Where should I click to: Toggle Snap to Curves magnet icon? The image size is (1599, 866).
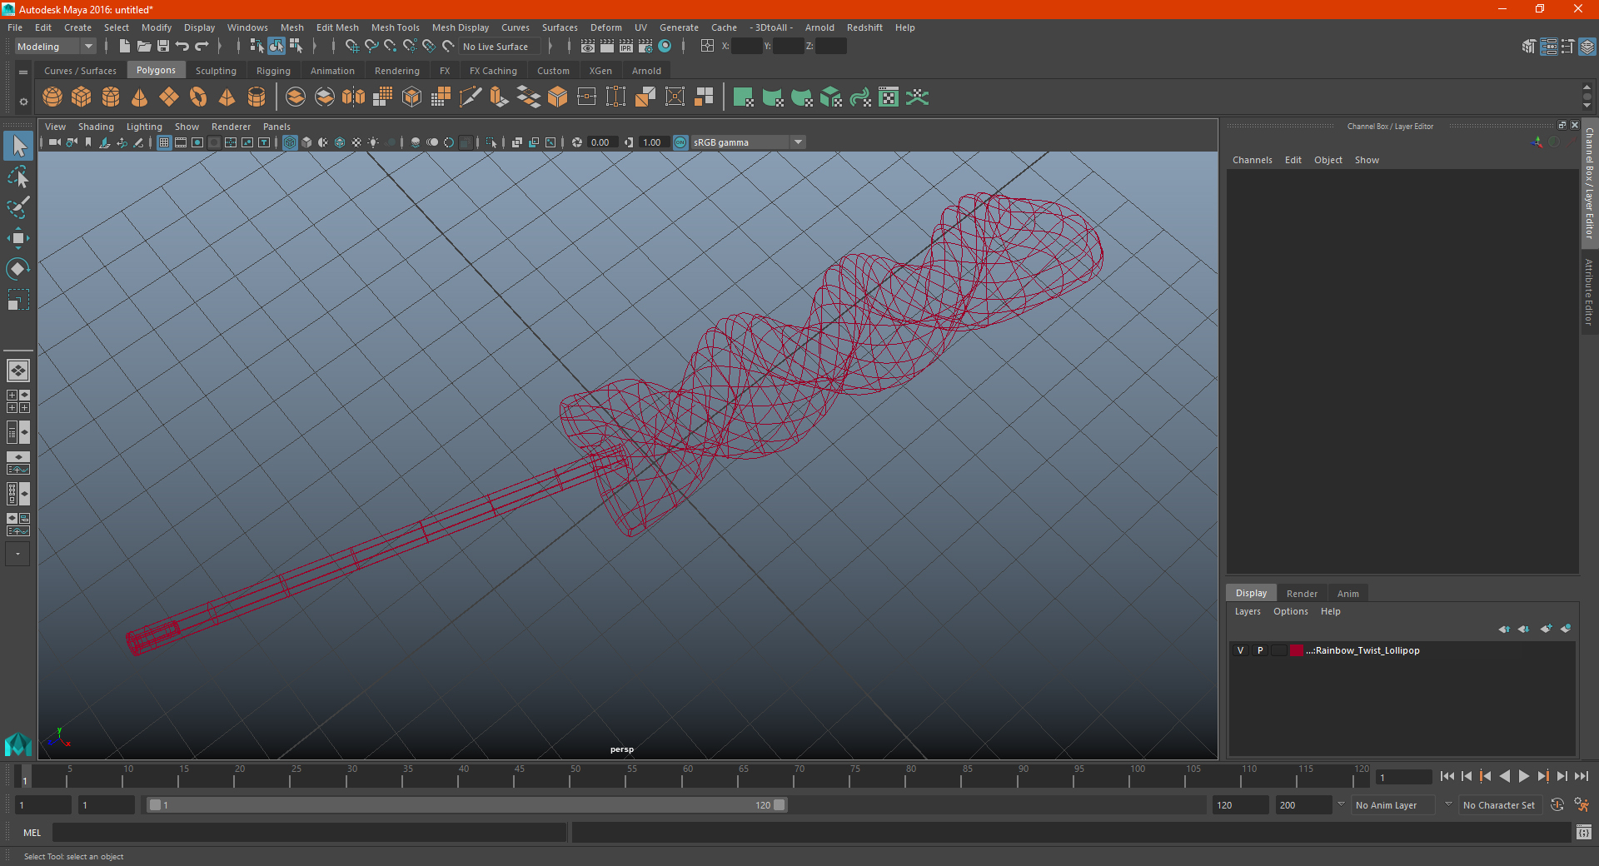coord(371,47)
